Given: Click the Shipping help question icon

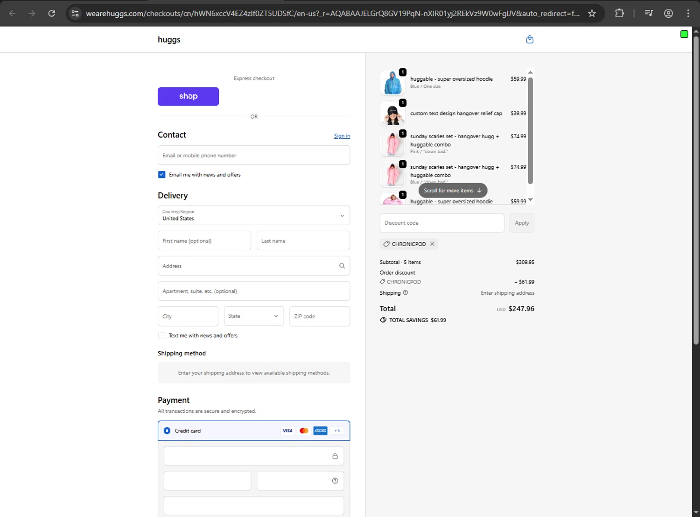Looking at the screenshot, I should click(405, 293).
